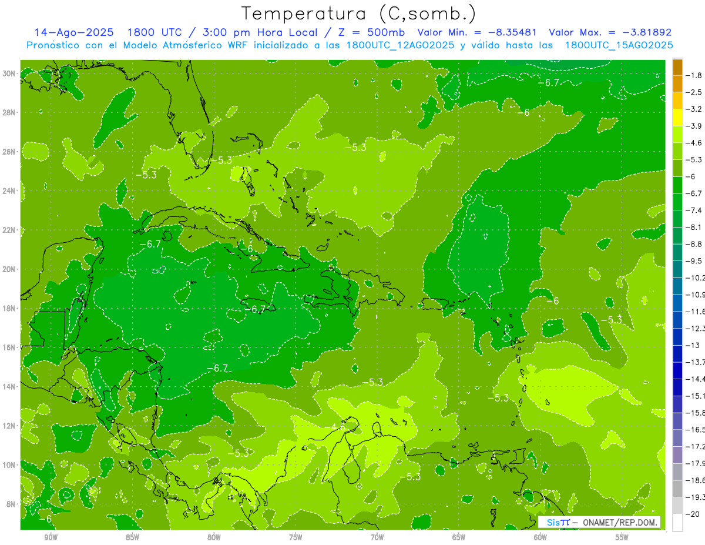
Task: Click the "-20" value on the color scale
Action: [692, 514]
